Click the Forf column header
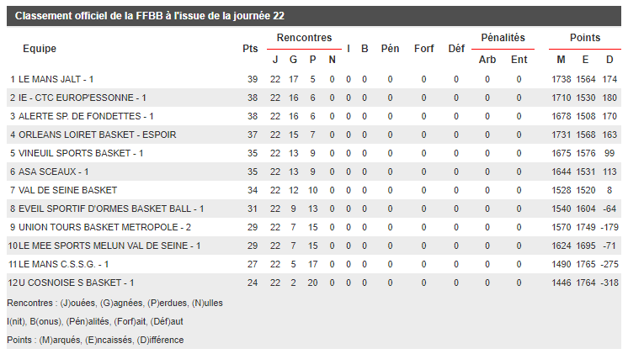The height and width of the screenshot is (354, 628). tap(423, 49)
